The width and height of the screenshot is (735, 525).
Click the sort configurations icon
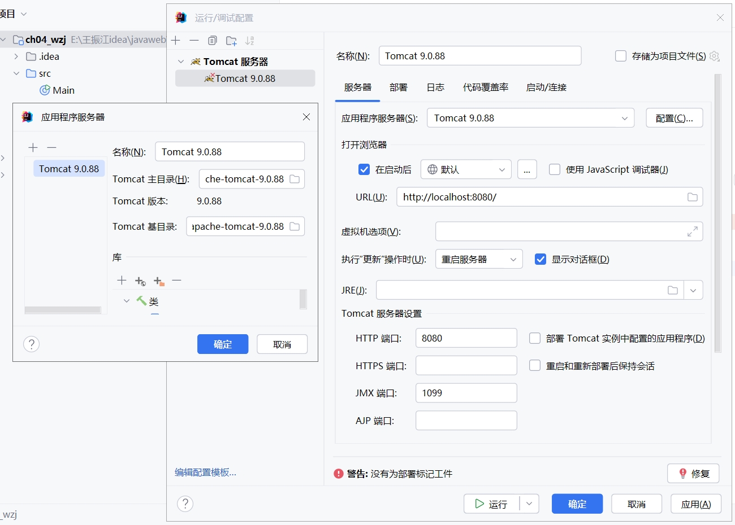250,41
